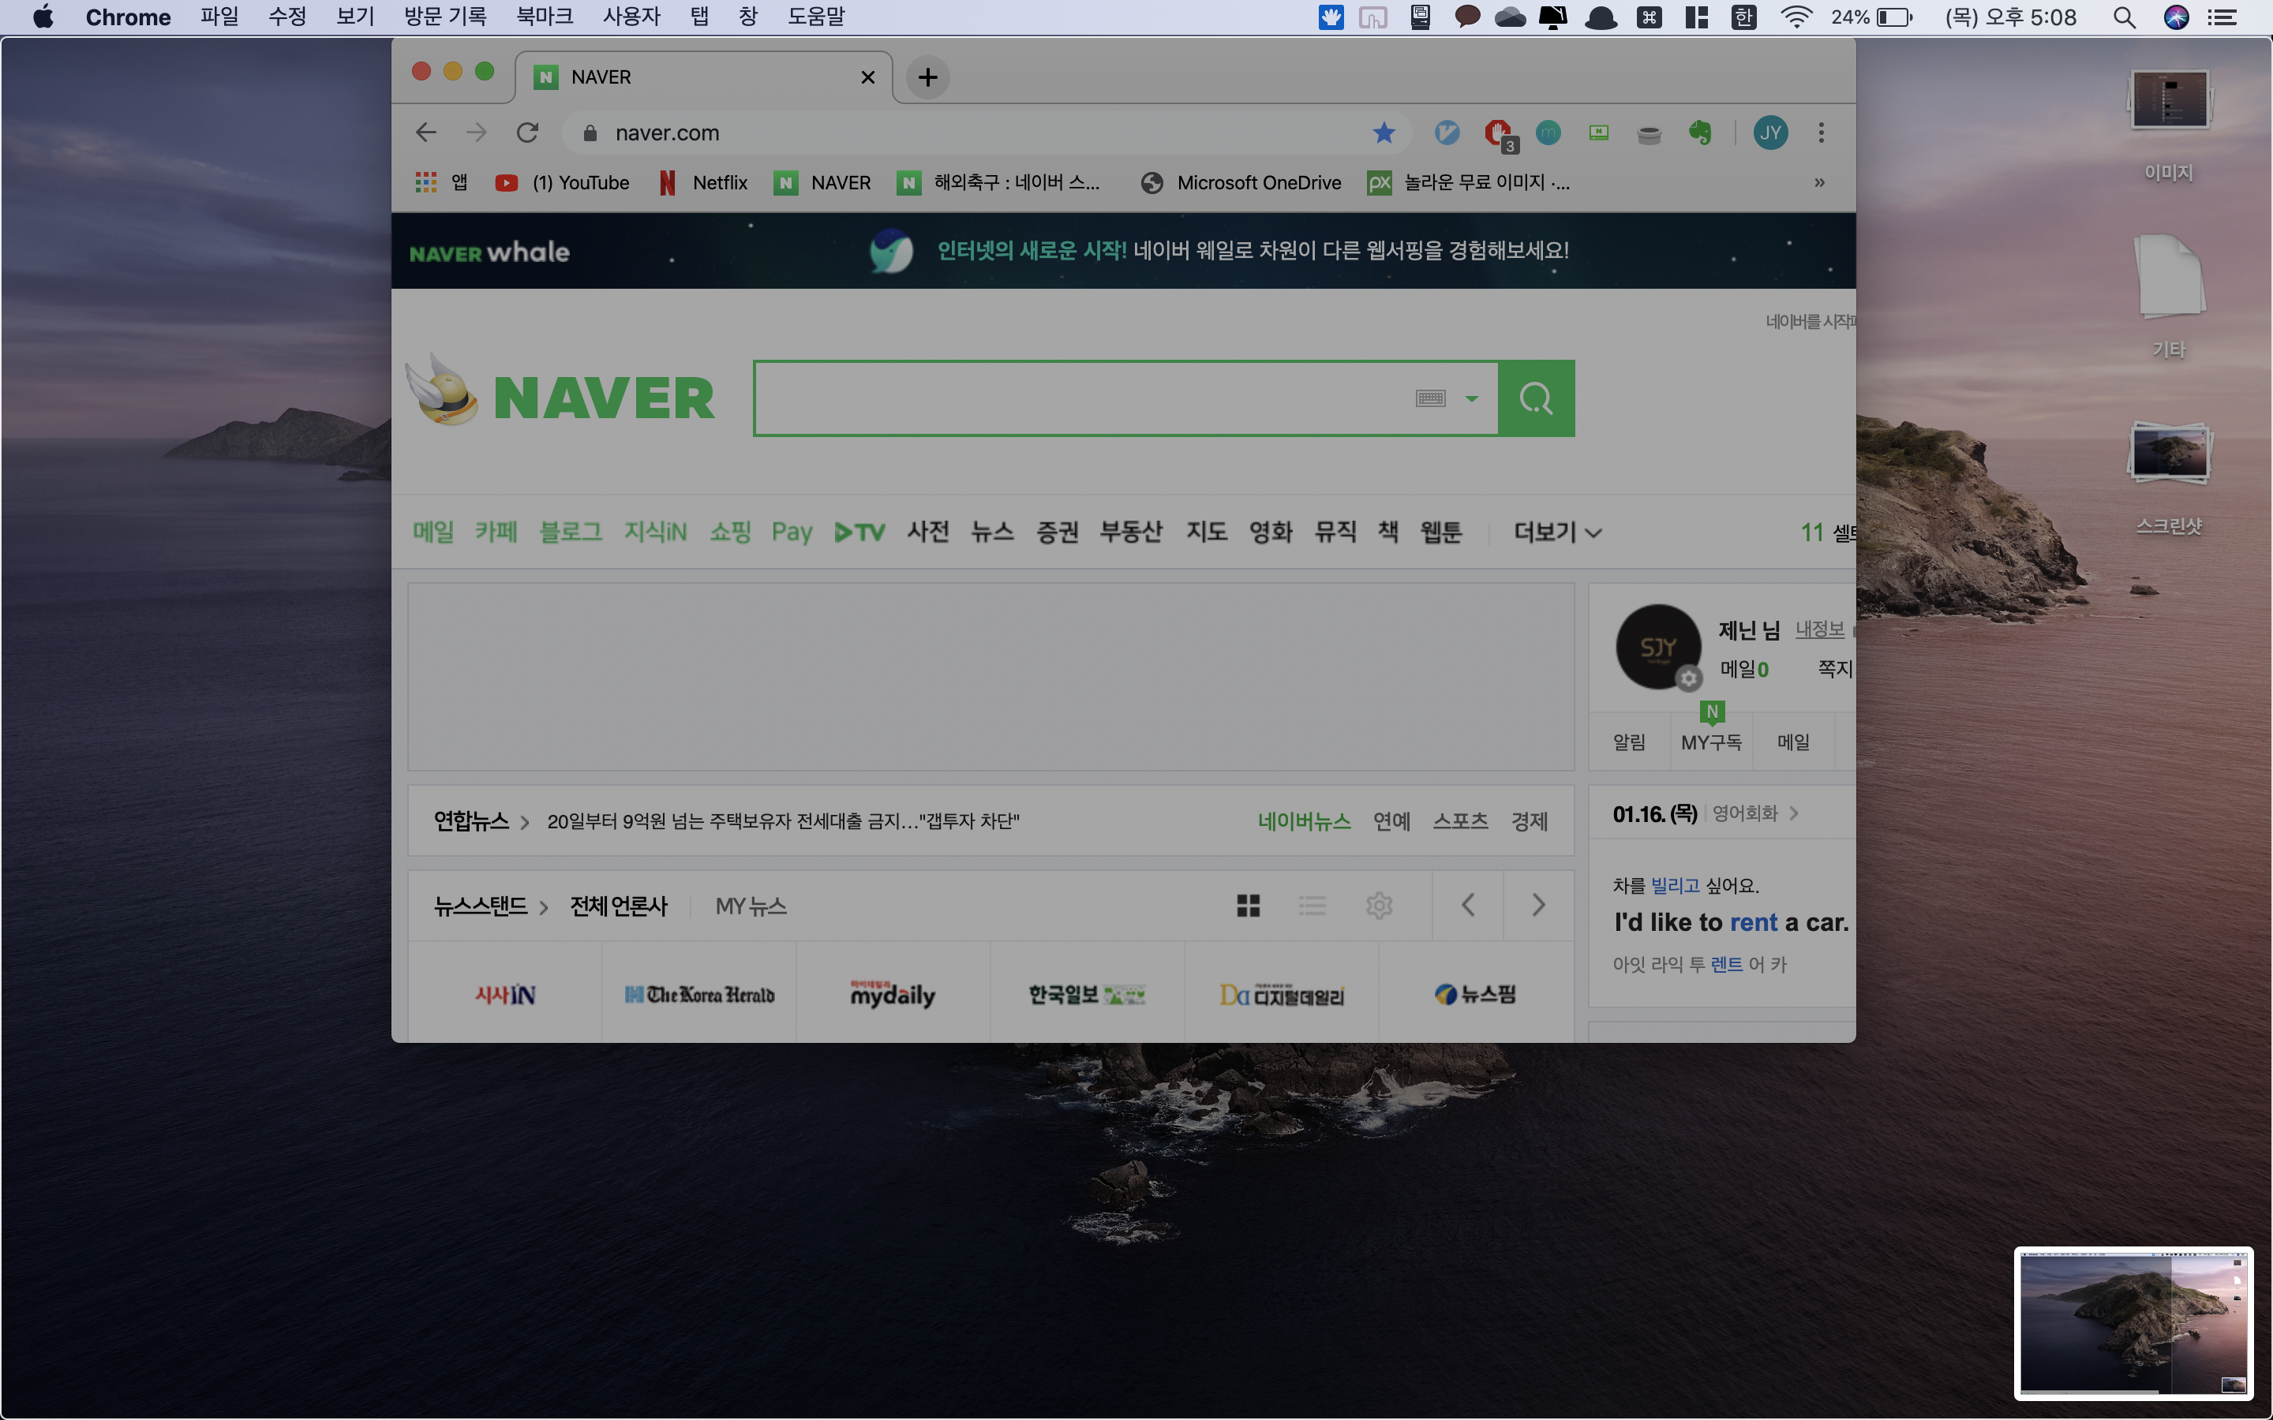Open the 내정보 link
This screenshot has height=1420, width=2273.
(x=1819, y=630)
